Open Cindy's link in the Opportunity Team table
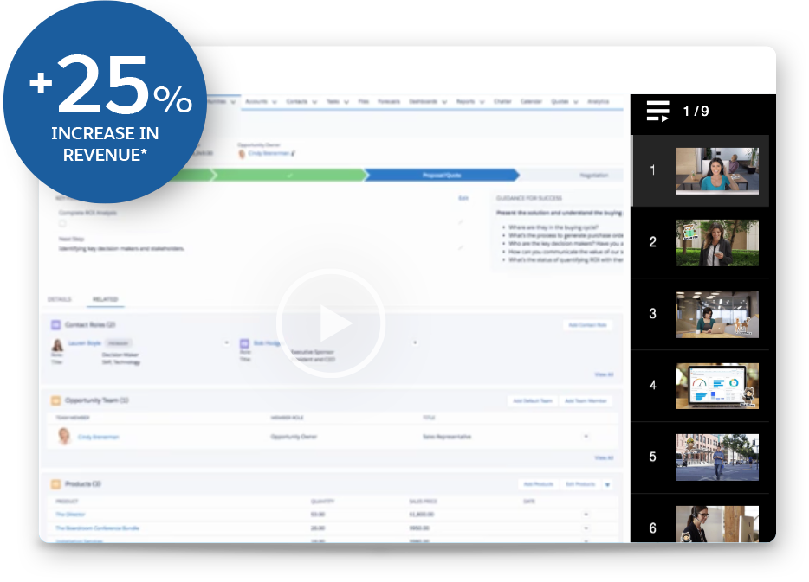This screenshot has width=809, height=582. pyautogui.click(x=98, y=438)
